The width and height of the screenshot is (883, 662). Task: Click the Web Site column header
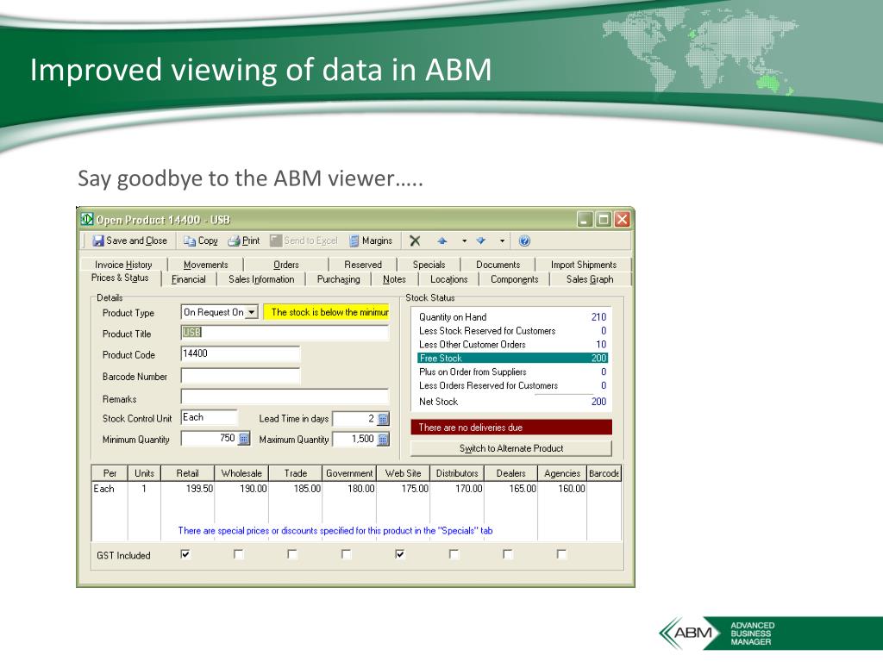(404, 473)
